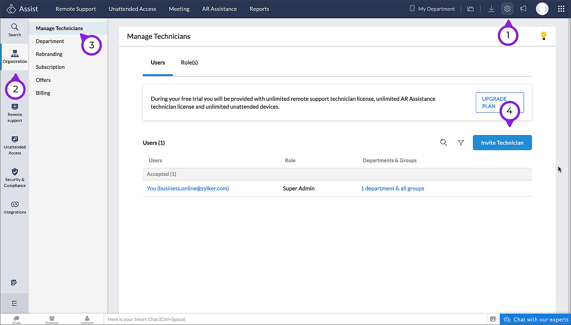
Task: Open announcements megaphone icon
Action: point(523,9)
